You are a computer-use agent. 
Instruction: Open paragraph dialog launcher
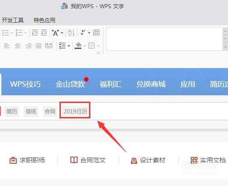98,53
